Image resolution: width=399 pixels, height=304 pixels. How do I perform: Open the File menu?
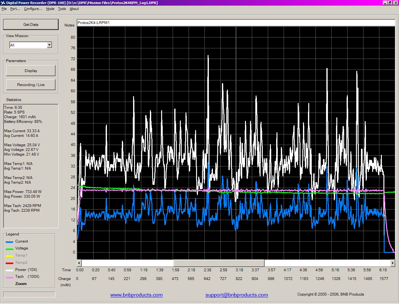pyautogui.click(x=4, y=9)
